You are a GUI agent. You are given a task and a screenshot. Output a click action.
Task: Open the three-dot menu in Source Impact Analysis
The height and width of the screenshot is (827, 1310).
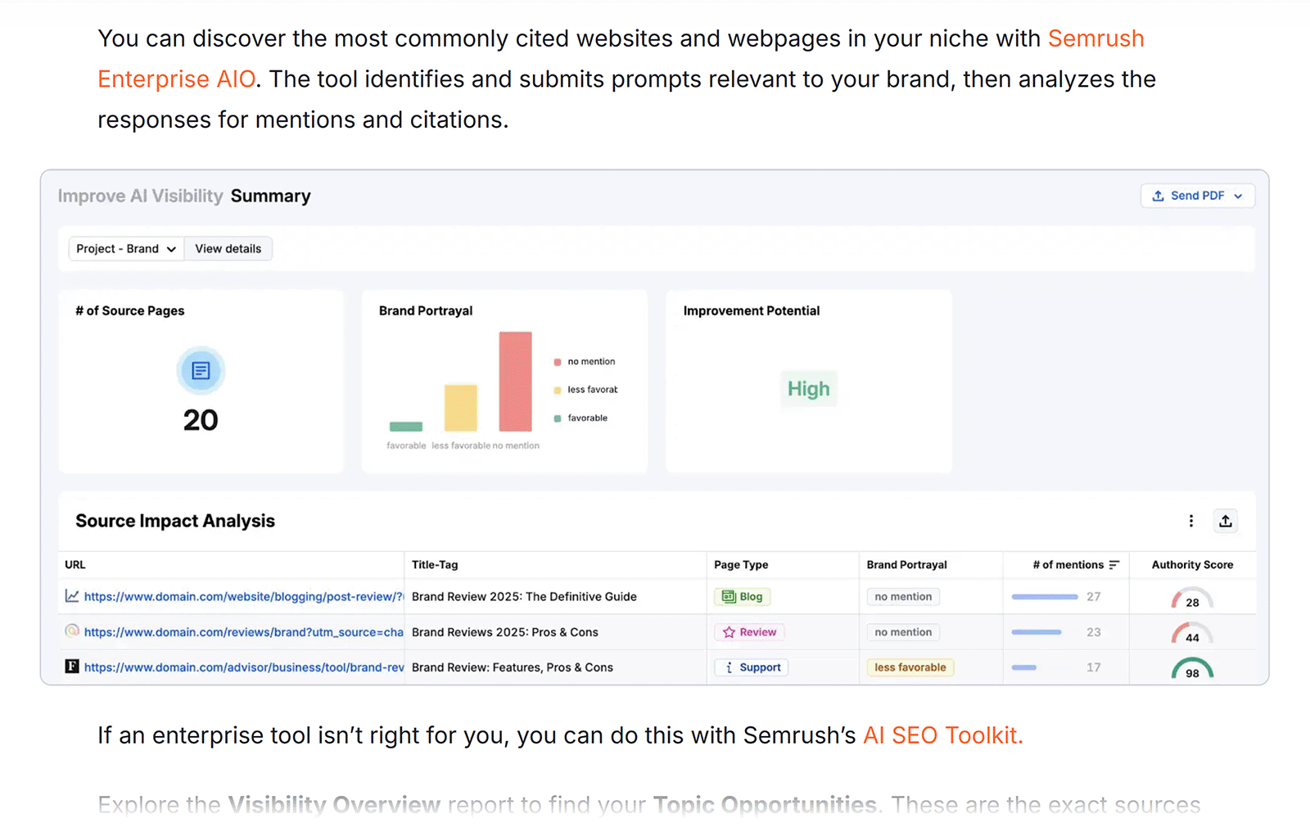1191,521
